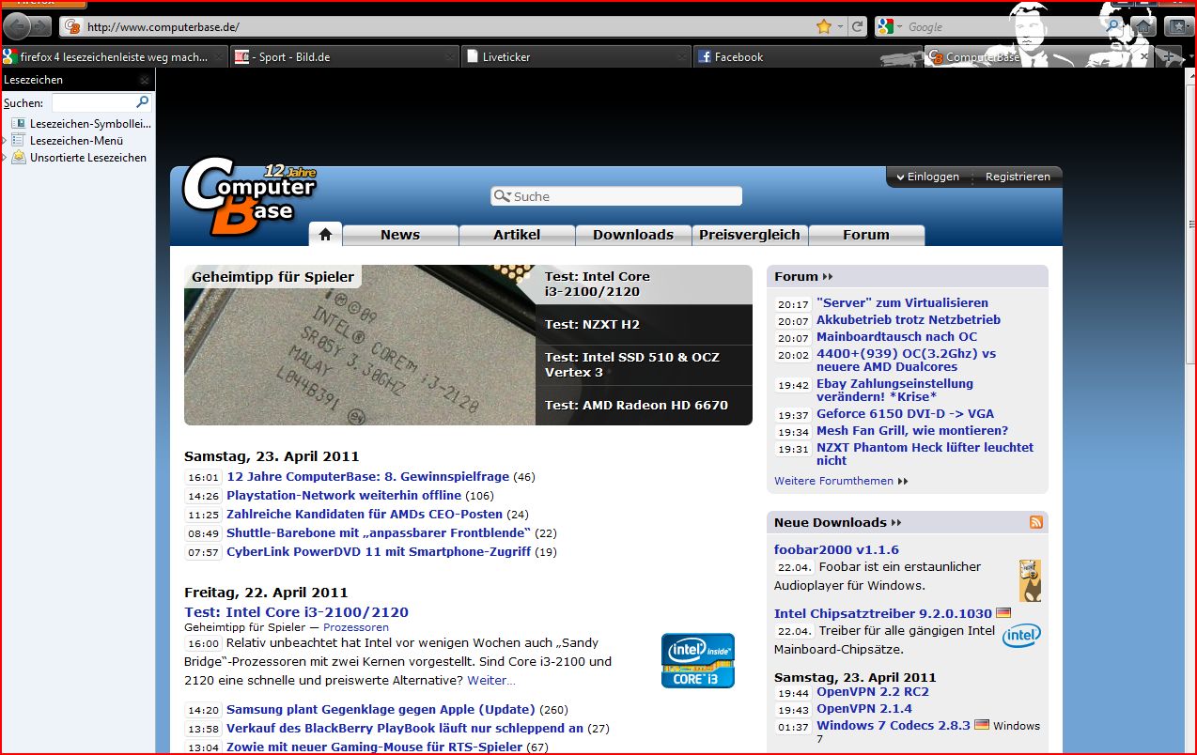Close the Lesezeichen sidebar

145,81
